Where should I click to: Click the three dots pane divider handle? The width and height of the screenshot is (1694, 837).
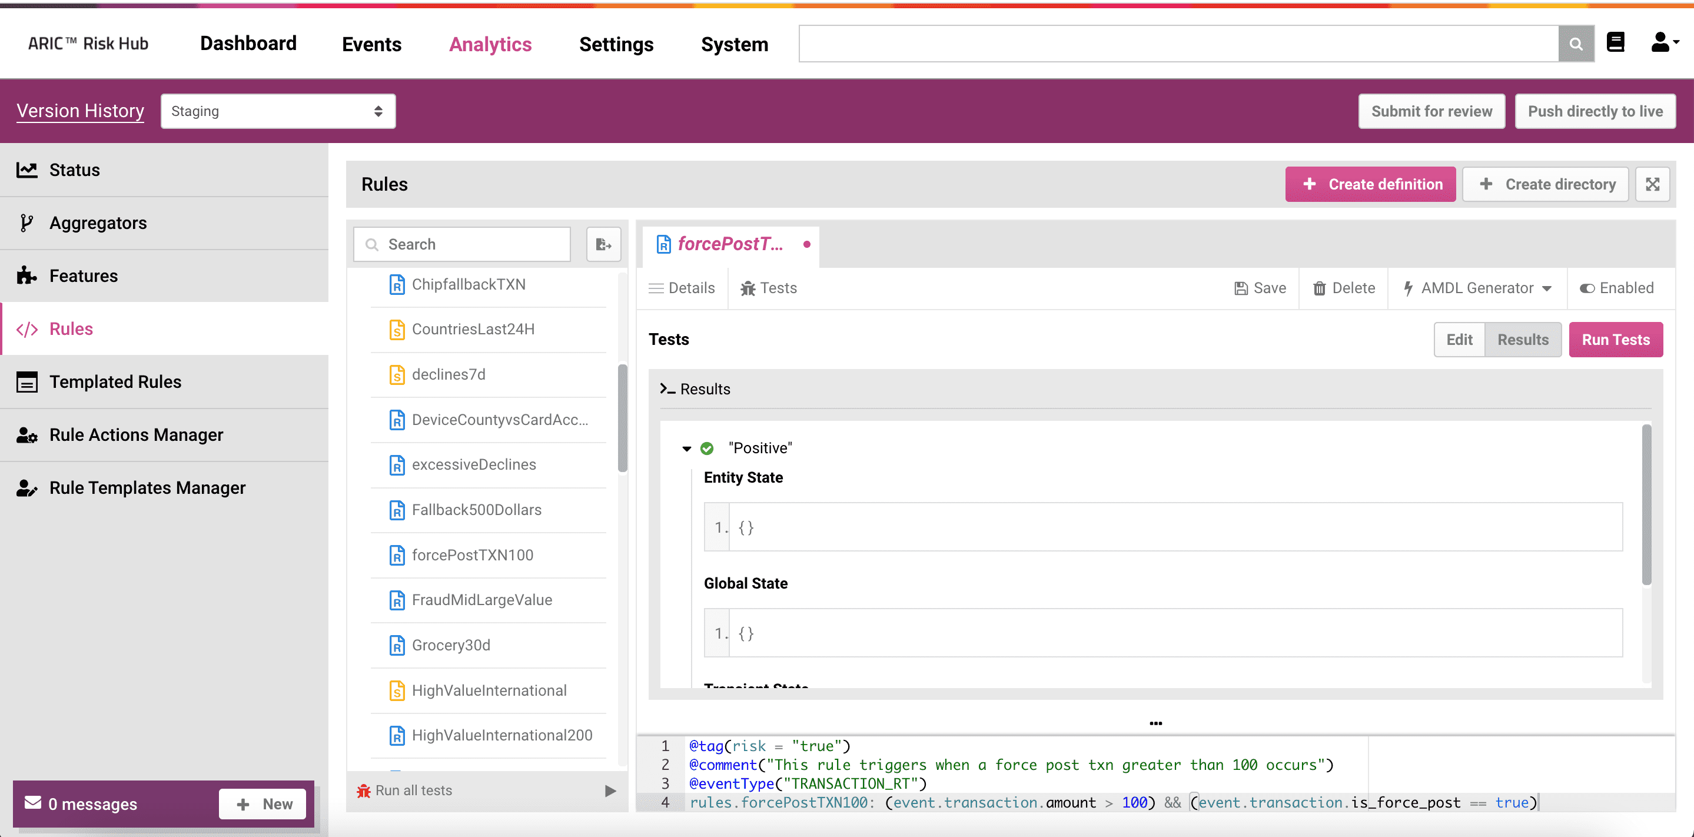coord(1155,723)
